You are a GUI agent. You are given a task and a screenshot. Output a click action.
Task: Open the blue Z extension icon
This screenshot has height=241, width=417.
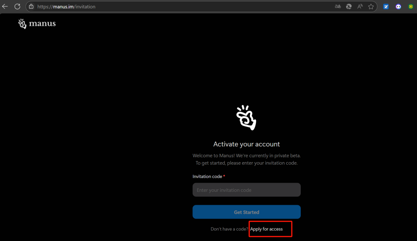click(386, 7)
